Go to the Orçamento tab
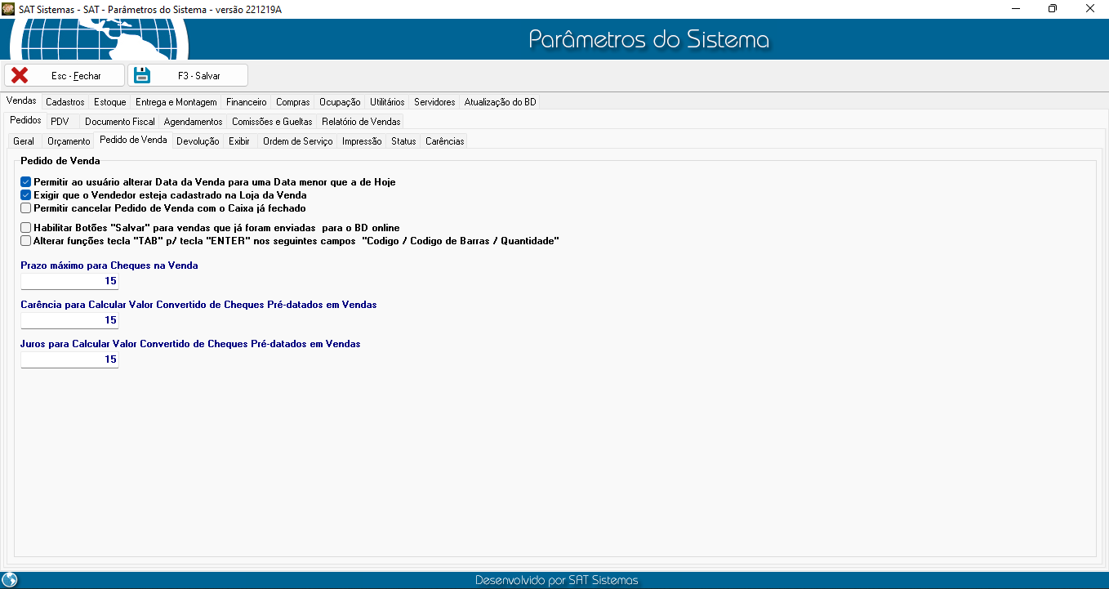1109x589 pixels. 69,141
